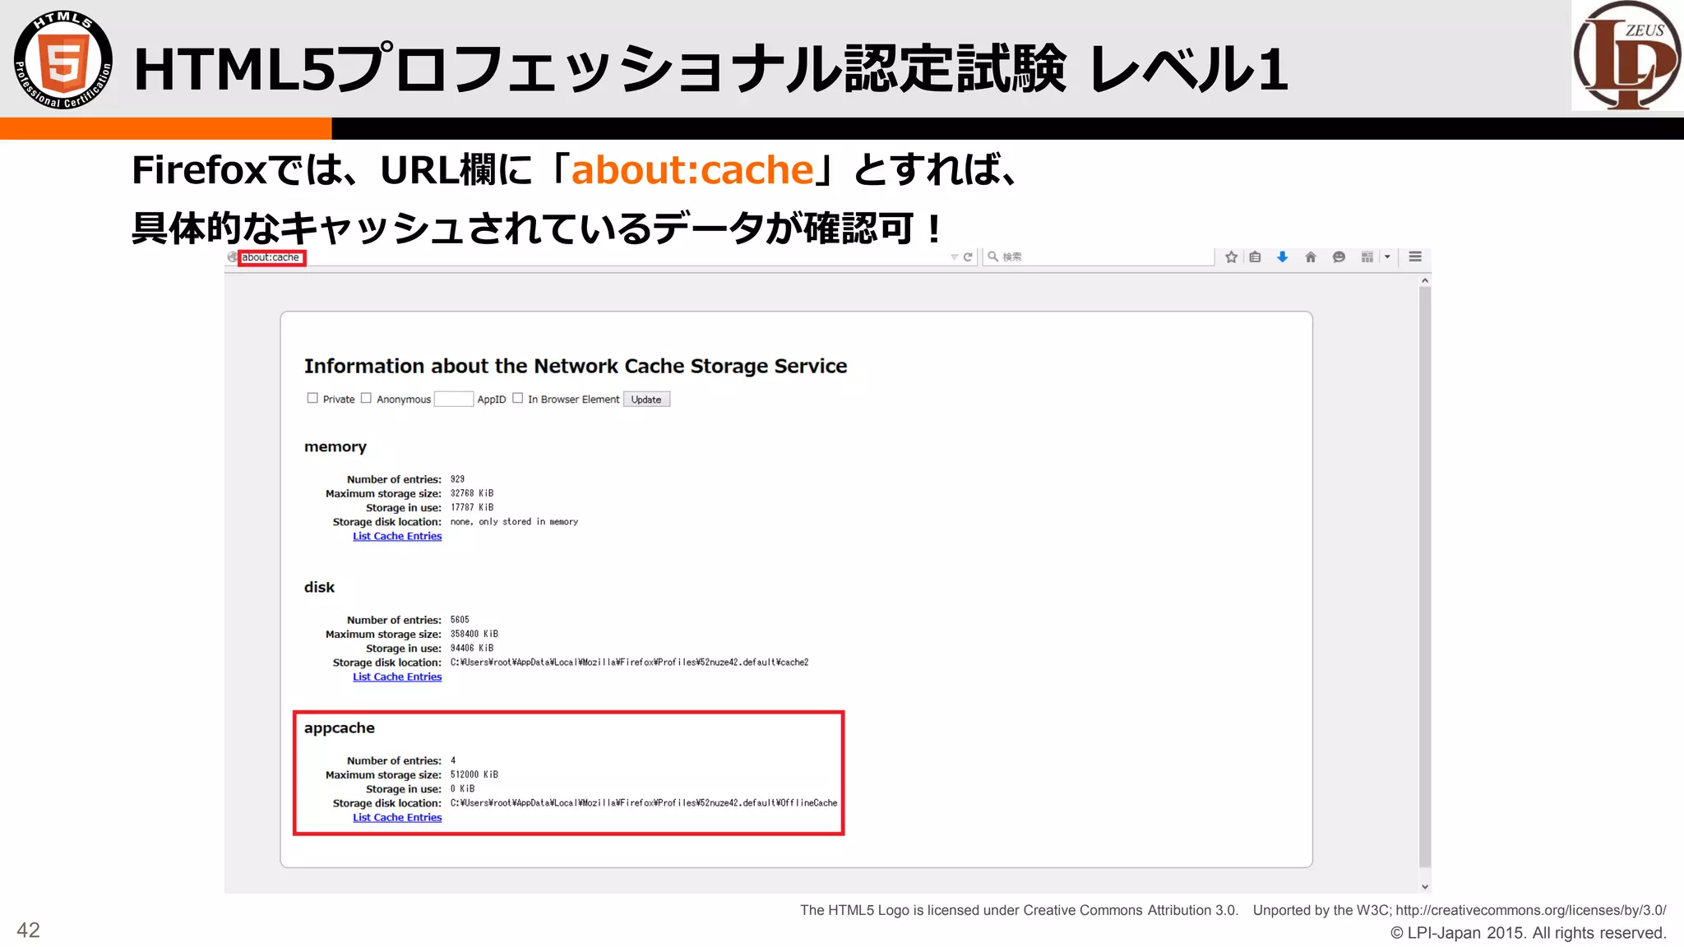Image resolution: width=1684 pixels, height=947 pixels.
Task: Bookmark this page with the star icon
Action: tap(1231, 256)
